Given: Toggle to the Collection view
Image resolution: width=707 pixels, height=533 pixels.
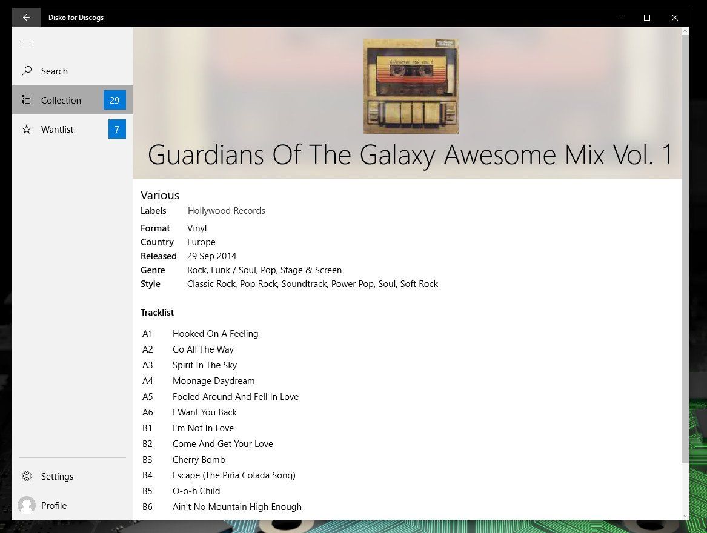Looking at the screenshot, I should pos(62,100).
